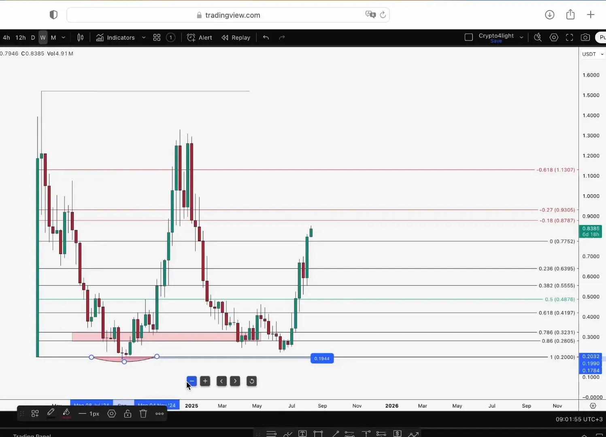
Task: Open time axis settings gear icon
Action: (593, 406)
